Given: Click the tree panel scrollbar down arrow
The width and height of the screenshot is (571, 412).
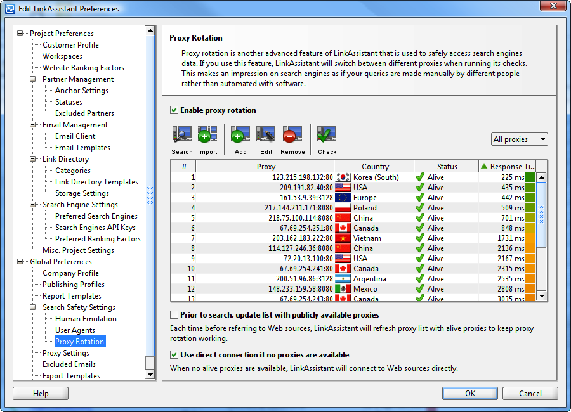Looking at the screenshot, I should pos(150,375).
